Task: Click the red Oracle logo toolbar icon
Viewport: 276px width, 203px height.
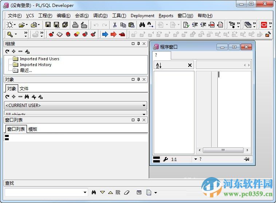Action: pos(264,25)
